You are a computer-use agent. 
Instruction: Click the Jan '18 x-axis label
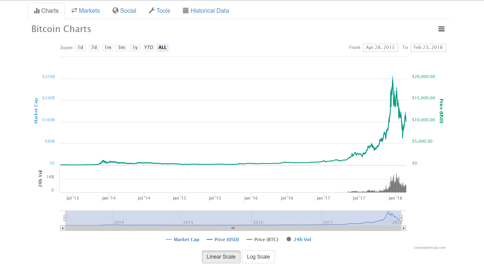pyautogui.click(x=395, y=198)
